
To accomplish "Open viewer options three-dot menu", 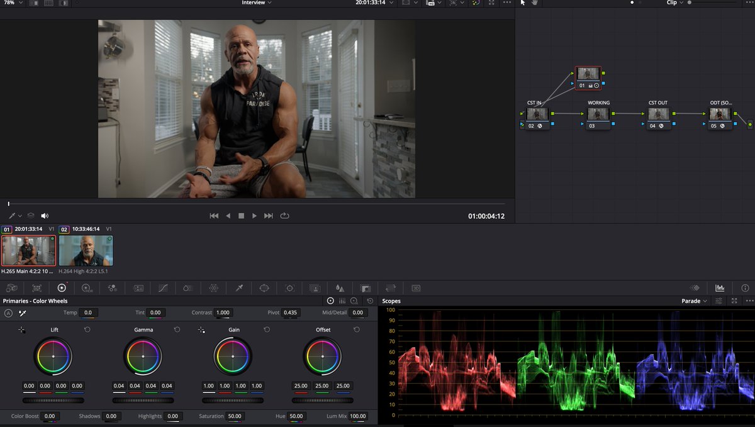I will click(507, 3).
